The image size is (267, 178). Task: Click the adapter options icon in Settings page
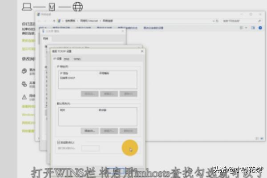(x=24, y=71)
